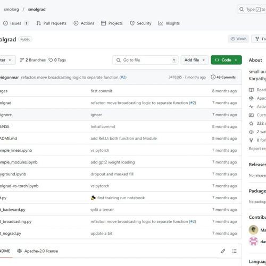Focus the Go to file search field
266x266 pixels.
tap(145, 60)
